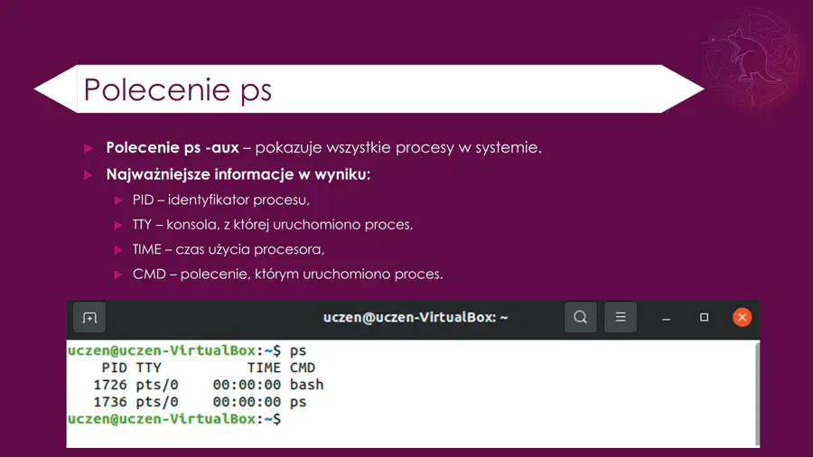This screenshot has width=813, height=457.
Task: Click the CMD column header in the terminal
Action: pyautogui.click(x=303, y=368)
